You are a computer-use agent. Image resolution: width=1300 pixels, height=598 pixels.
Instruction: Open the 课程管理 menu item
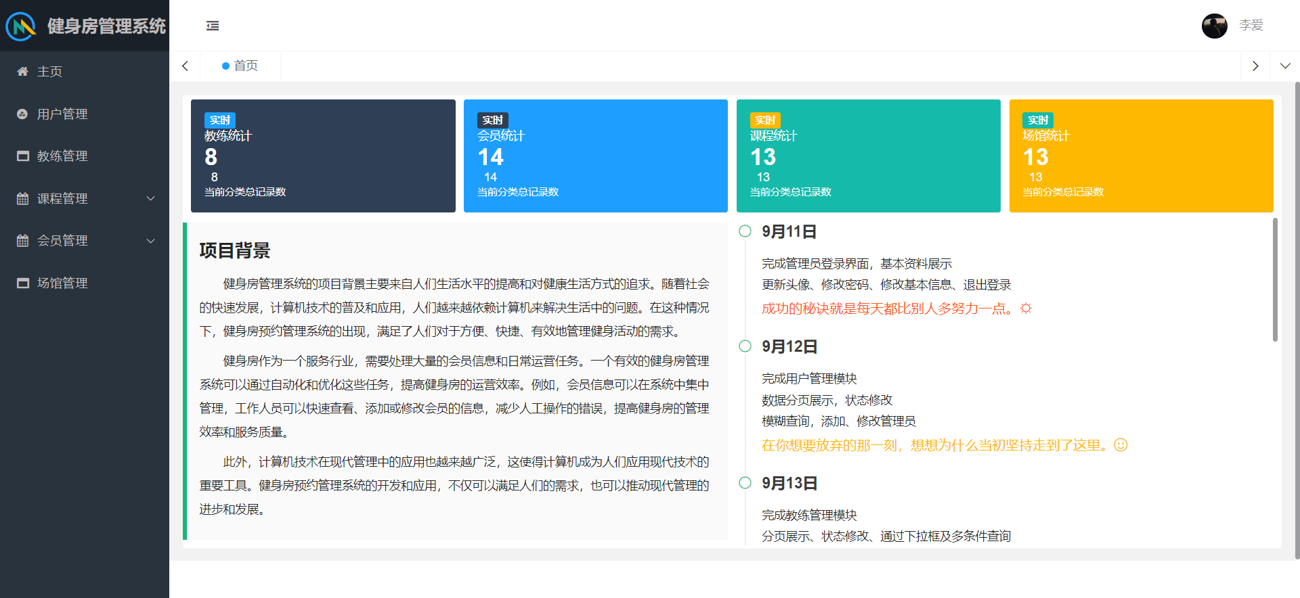click(x=85, y=198)
